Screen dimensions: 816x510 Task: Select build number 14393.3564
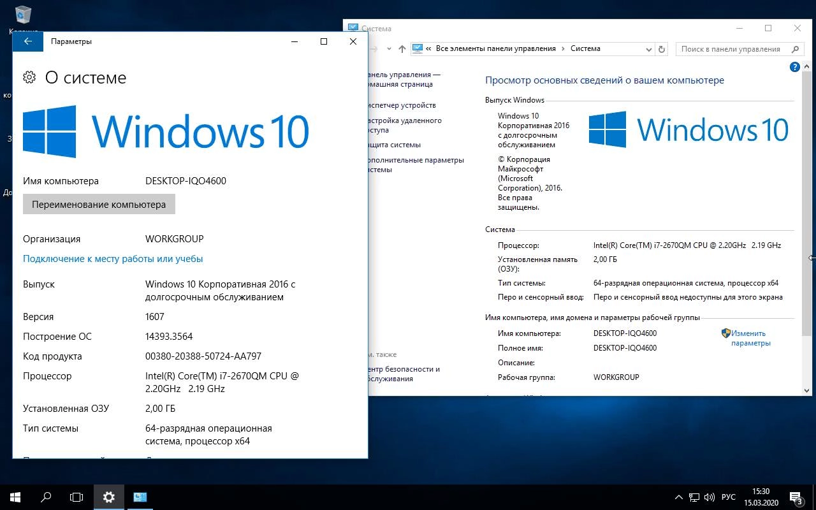[x=169, y=337]
